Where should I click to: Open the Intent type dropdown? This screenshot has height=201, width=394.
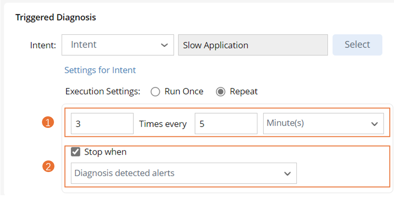click(x=117, y=45)
